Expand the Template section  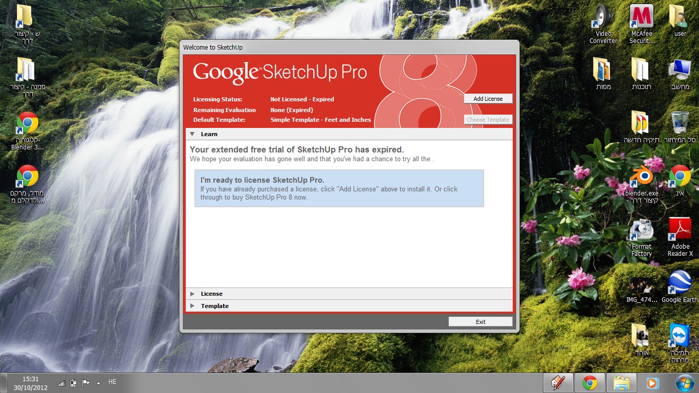tap(192, 306)
